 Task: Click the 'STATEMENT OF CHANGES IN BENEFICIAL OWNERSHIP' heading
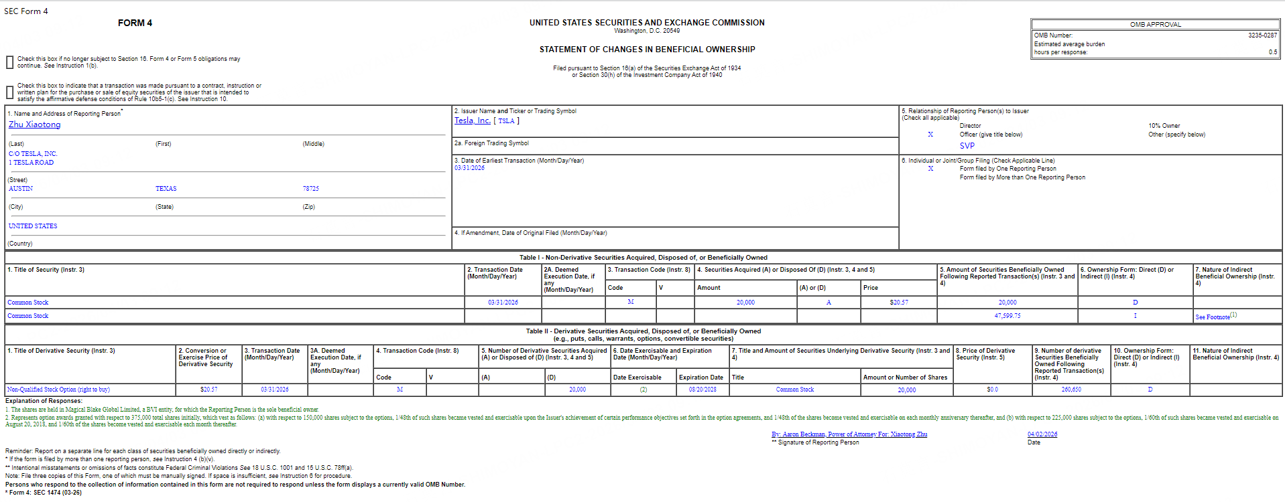point(647,50)
